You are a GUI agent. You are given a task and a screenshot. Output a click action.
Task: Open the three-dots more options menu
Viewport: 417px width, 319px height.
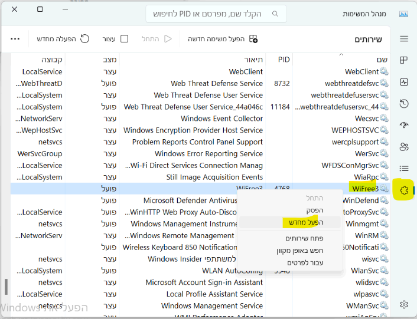tap(15, 39)
